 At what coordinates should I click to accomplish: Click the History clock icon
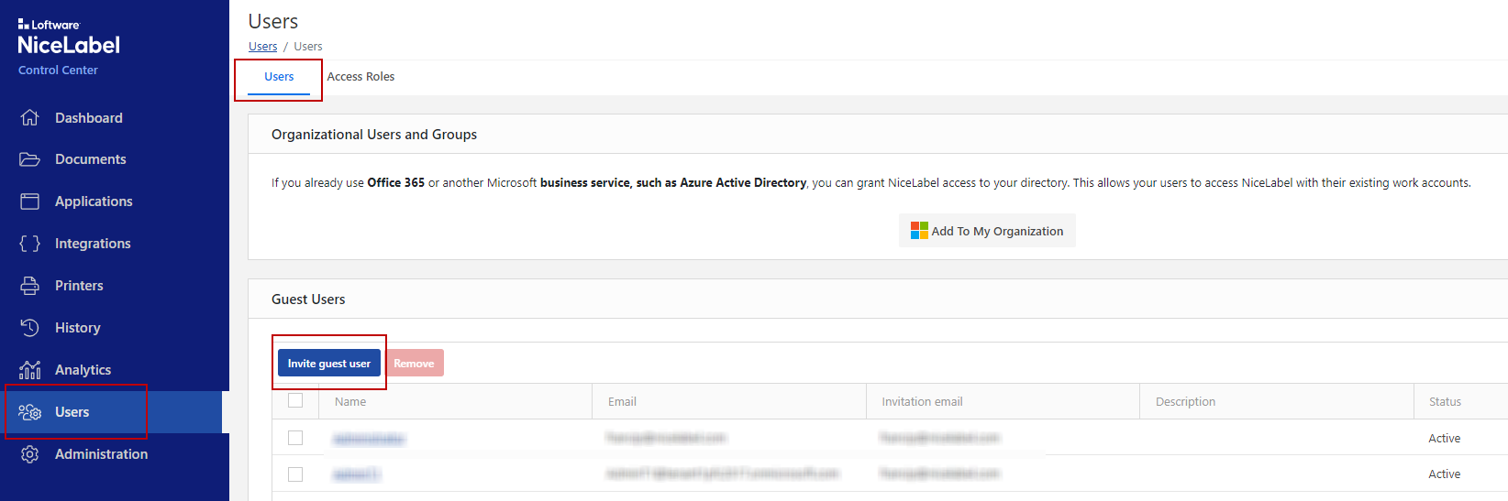coord(30,328)
